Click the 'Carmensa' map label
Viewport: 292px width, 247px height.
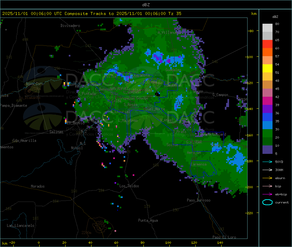[199, 165]
